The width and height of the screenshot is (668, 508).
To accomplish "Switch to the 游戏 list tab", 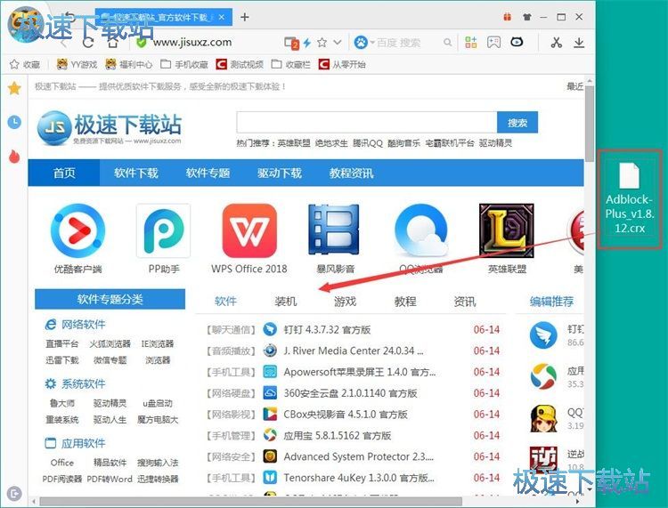I will (x=345, y=302).
